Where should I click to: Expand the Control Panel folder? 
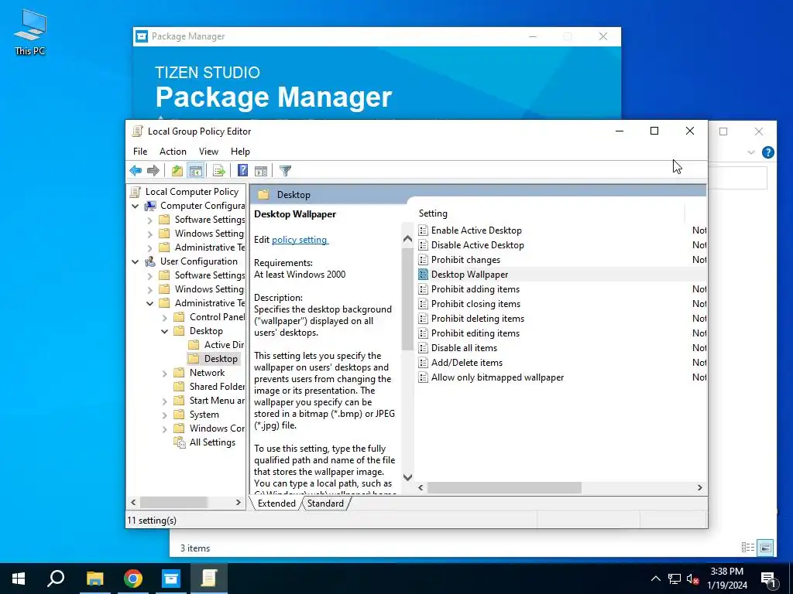point(164,318)
